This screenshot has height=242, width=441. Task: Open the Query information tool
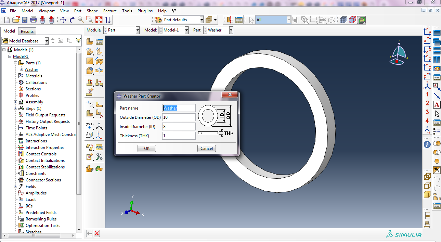pos(427,144)
